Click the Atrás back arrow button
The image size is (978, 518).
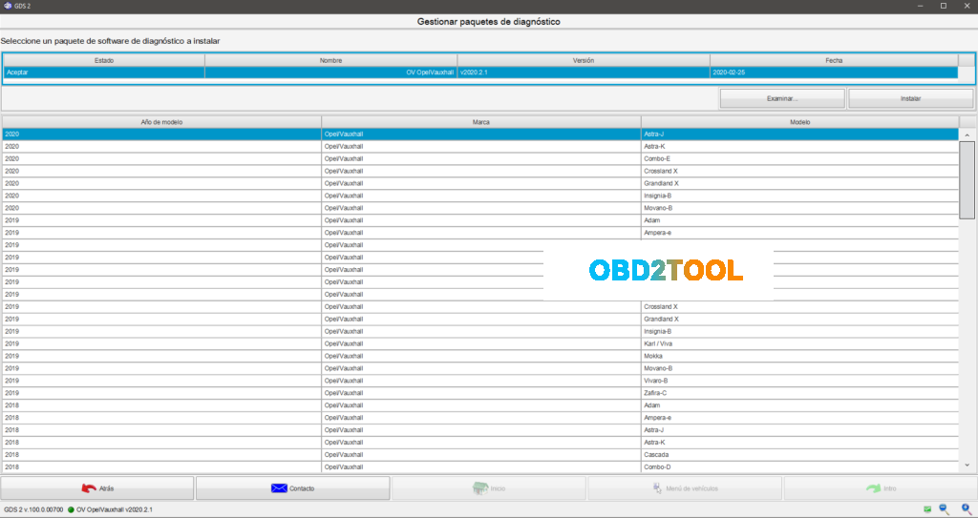point(97,488)
